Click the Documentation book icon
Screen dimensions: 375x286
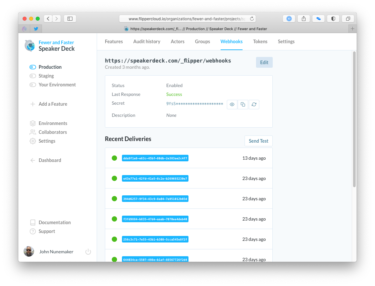pos(33,223)
